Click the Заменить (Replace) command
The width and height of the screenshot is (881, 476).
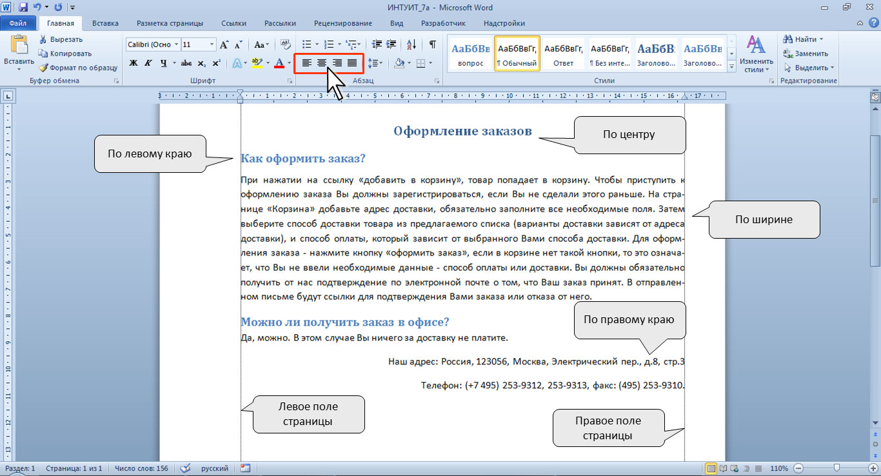(x=806, y=54)
